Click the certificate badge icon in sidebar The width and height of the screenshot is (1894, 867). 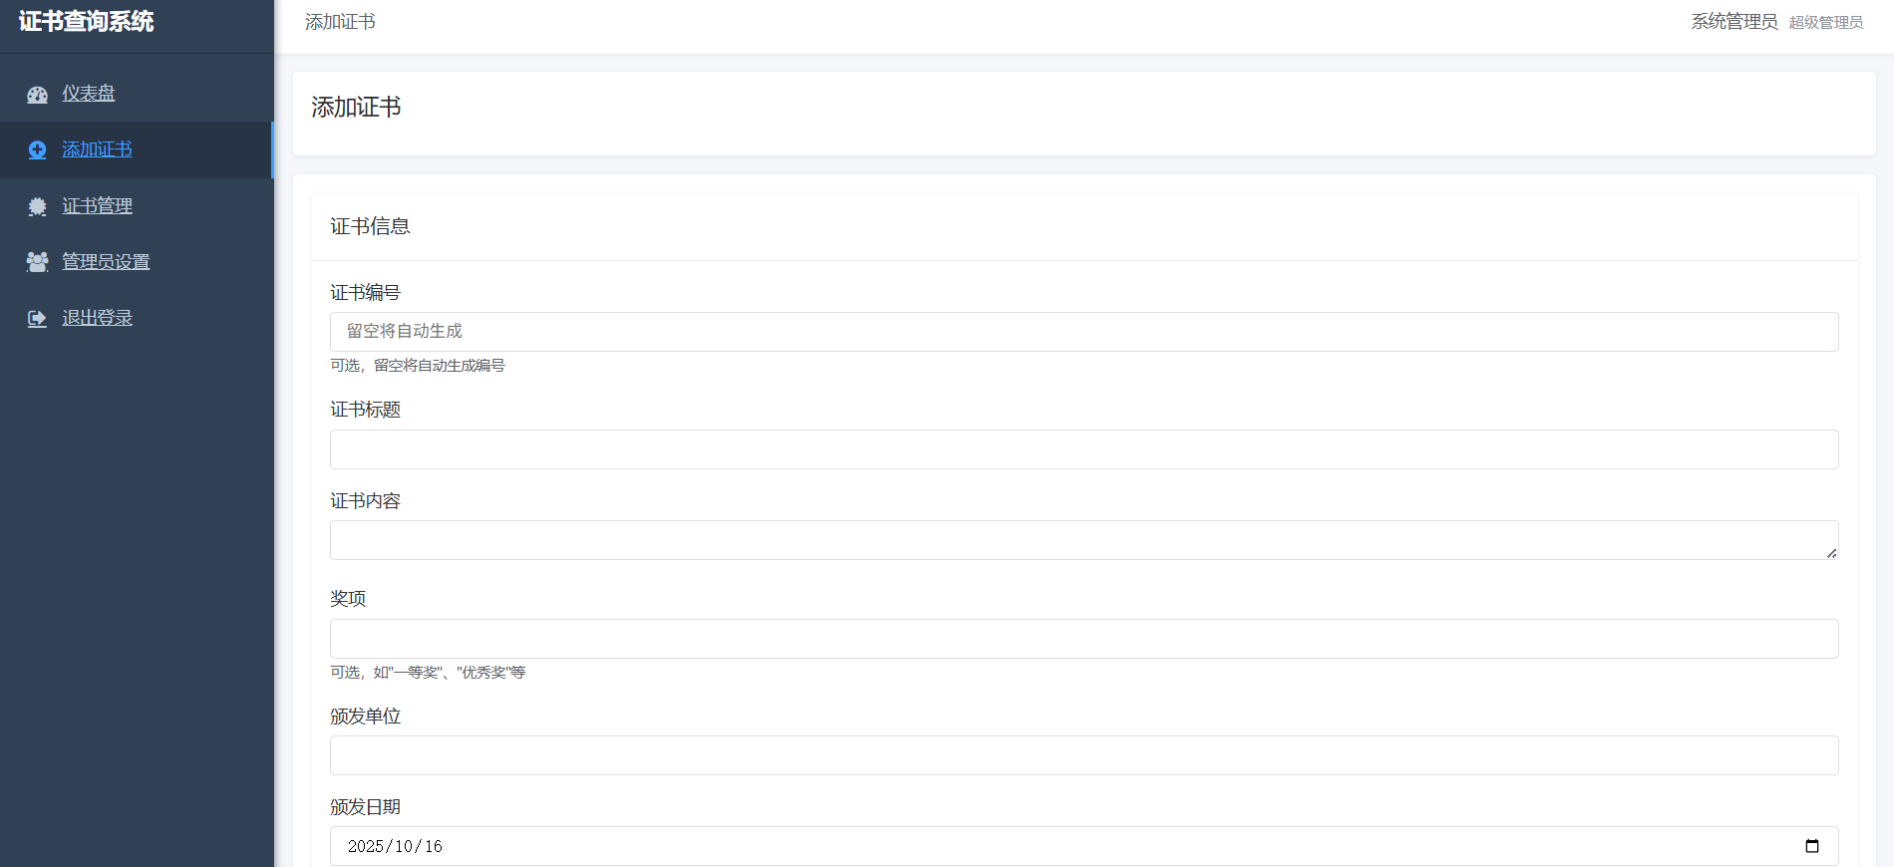click(37, 206)
